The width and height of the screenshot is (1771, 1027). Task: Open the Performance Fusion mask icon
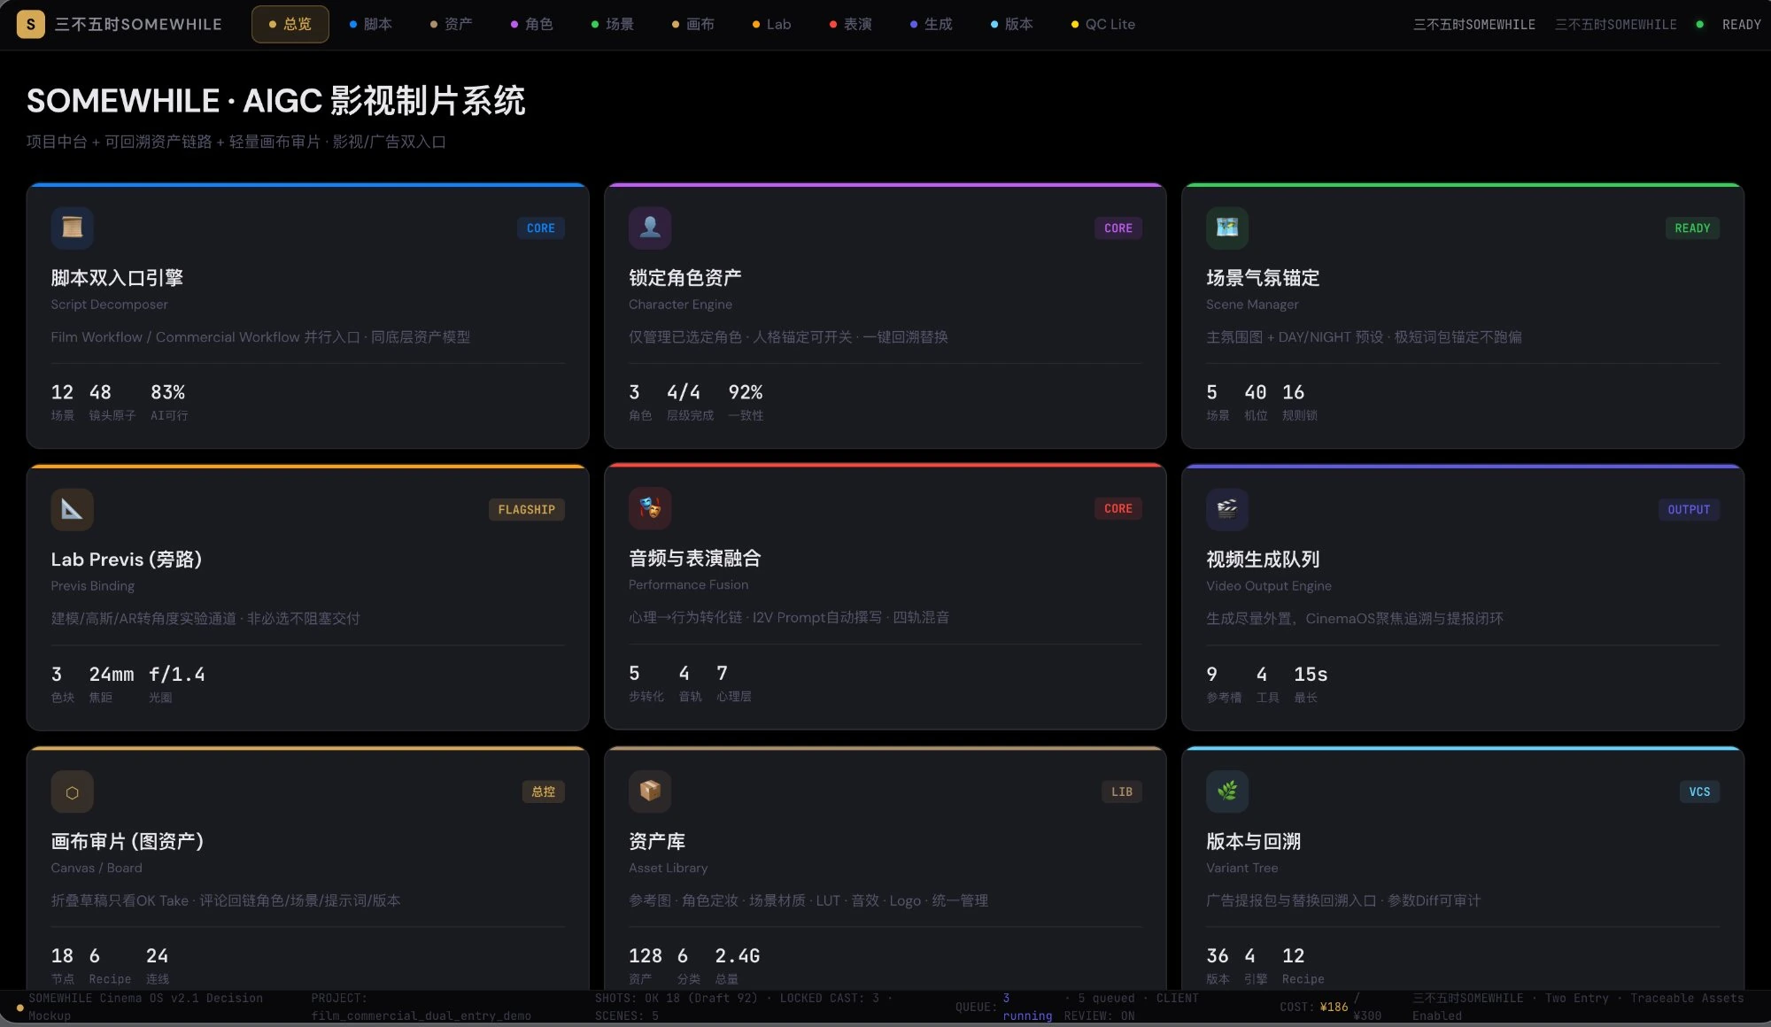pyautogui.click(x=649, y=509)
